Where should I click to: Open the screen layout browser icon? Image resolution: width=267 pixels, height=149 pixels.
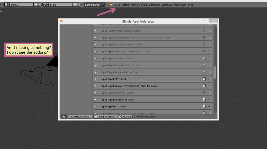7,5
